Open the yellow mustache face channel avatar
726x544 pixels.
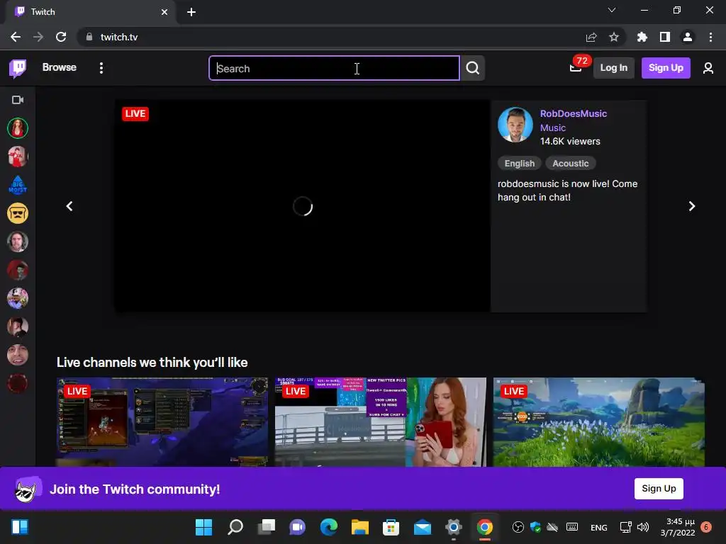click(18, 213)
